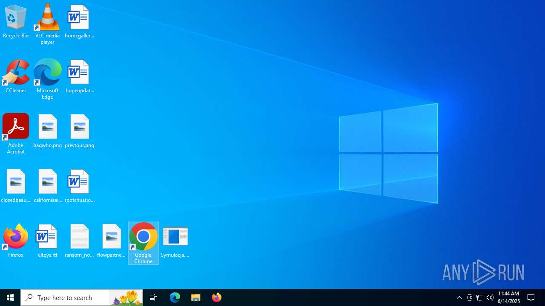Click the Meet Now tray icon
Viewport: 545px width, 306px height.
pyautogui.click(x=470, y=297)
